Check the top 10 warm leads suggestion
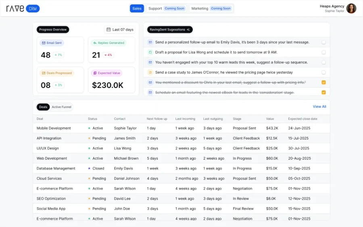Viewport: 363px width, 227px height. (x=323, y=62)
